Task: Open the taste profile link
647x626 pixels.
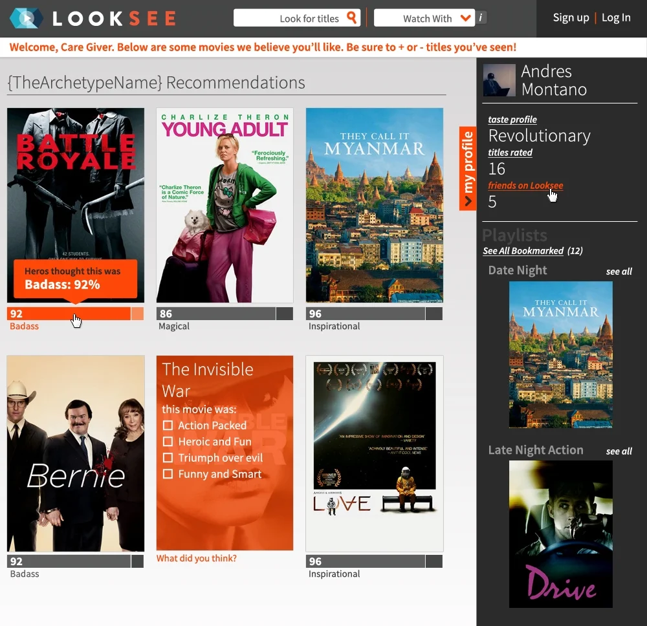Action: (512, 120)
